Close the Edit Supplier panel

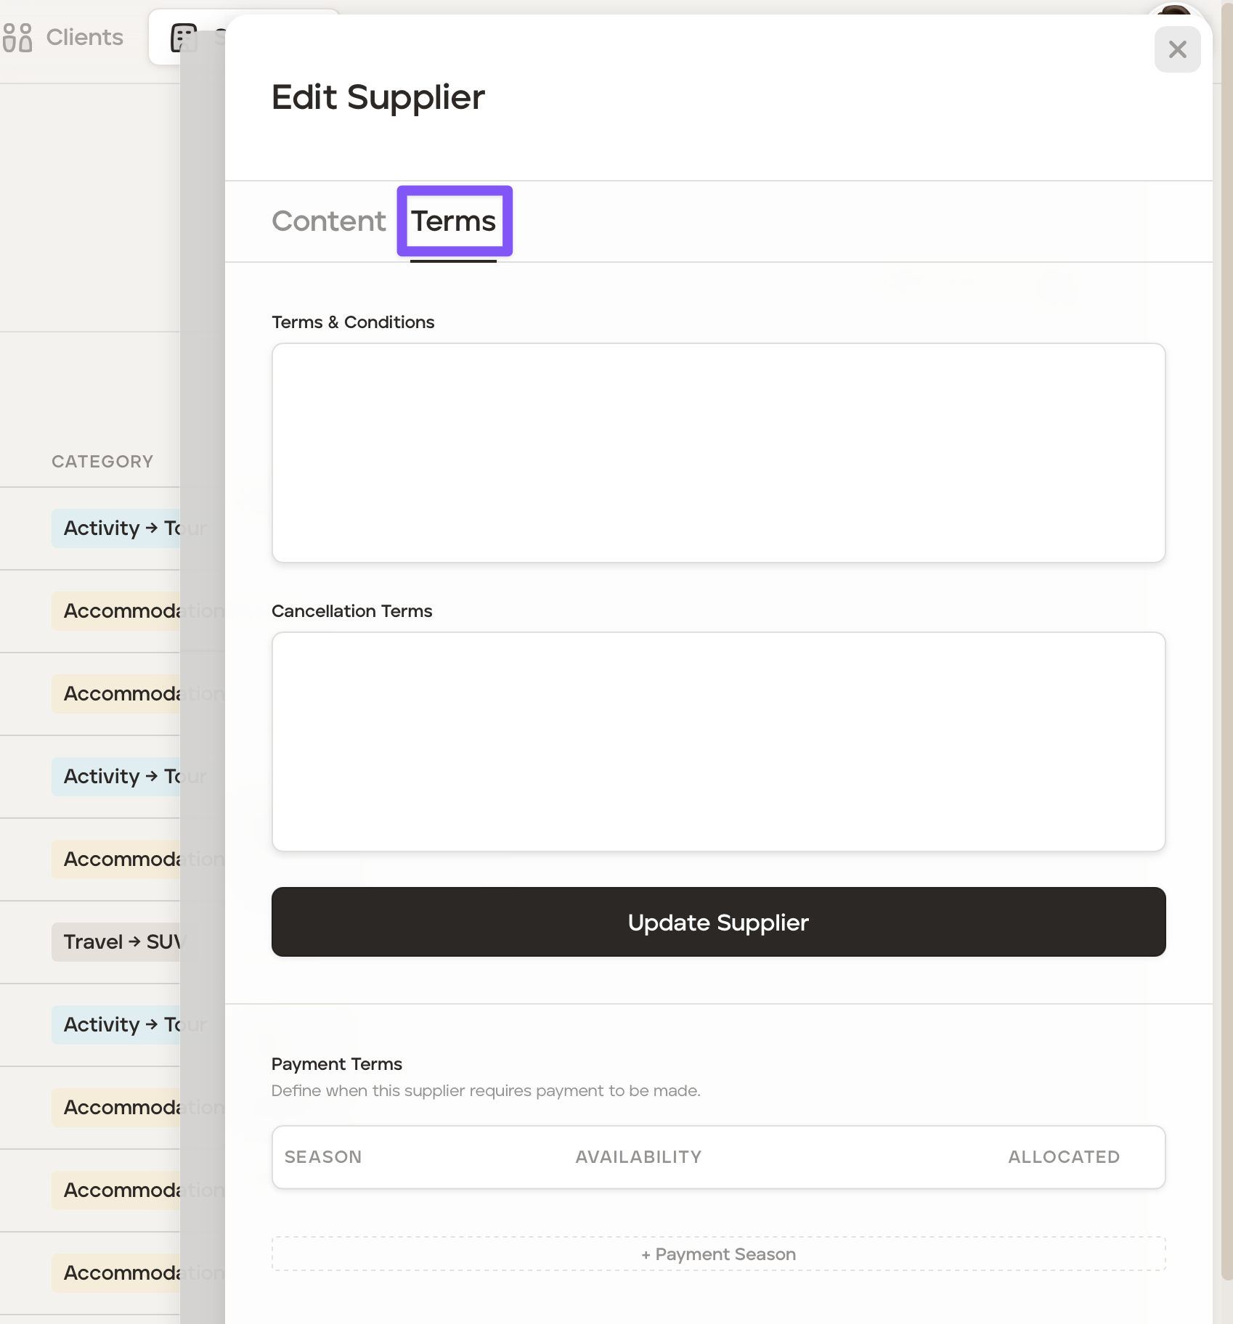1177,49
